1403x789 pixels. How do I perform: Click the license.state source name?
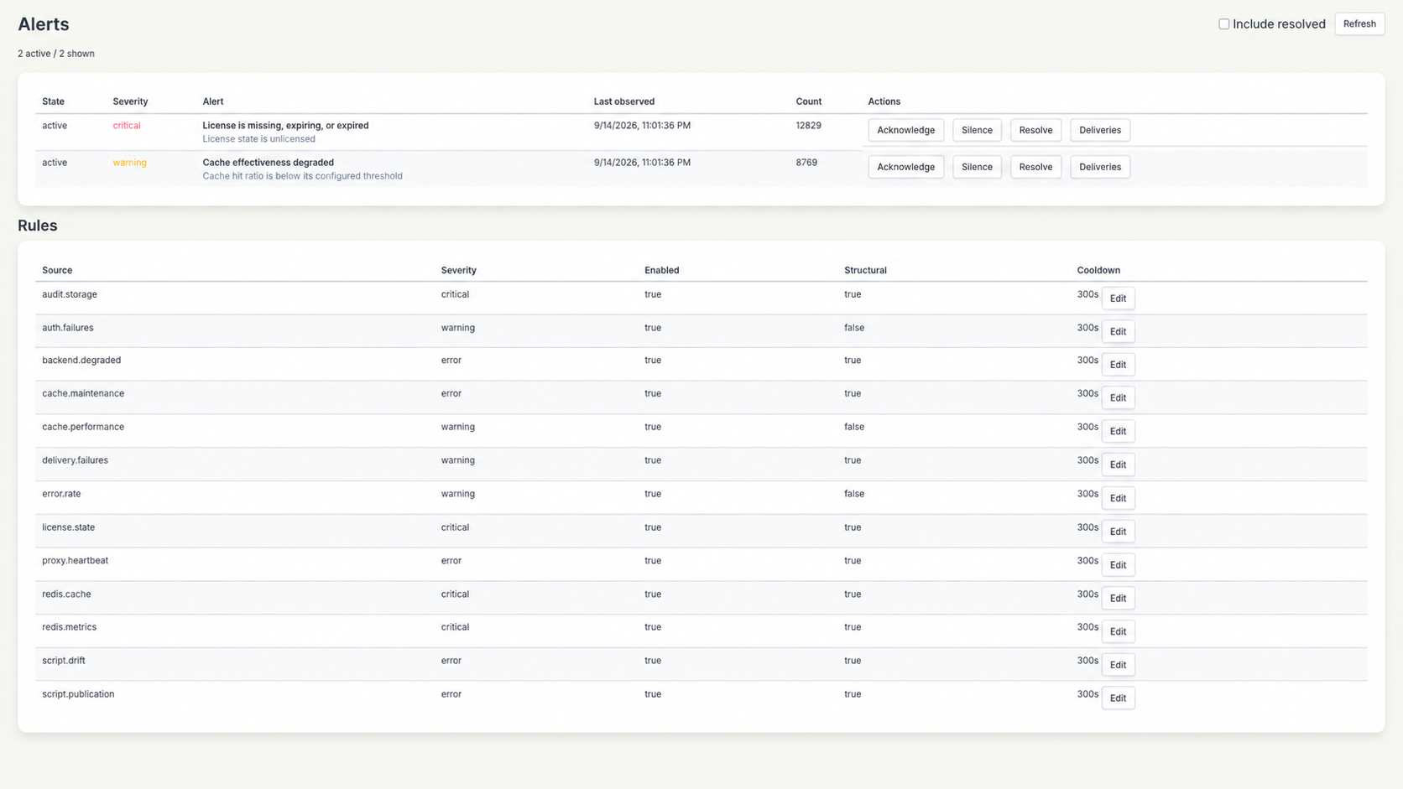coord(68,527)
